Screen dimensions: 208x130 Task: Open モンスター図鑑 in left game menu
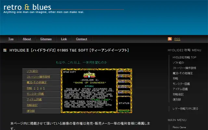[35, 94]
